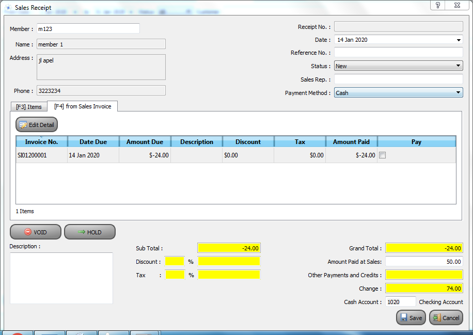Switch to the [F3] Items tab
This screenshot has height=335, width=473.
tap(29, 107)
